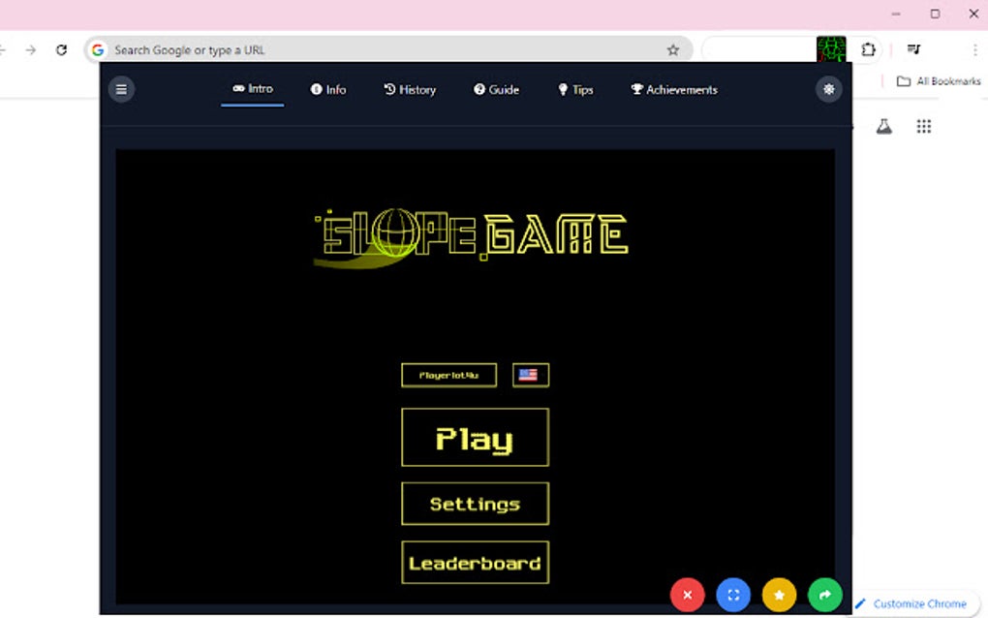
Task: Click the gear icon in the top-right header
Action: 828,89
